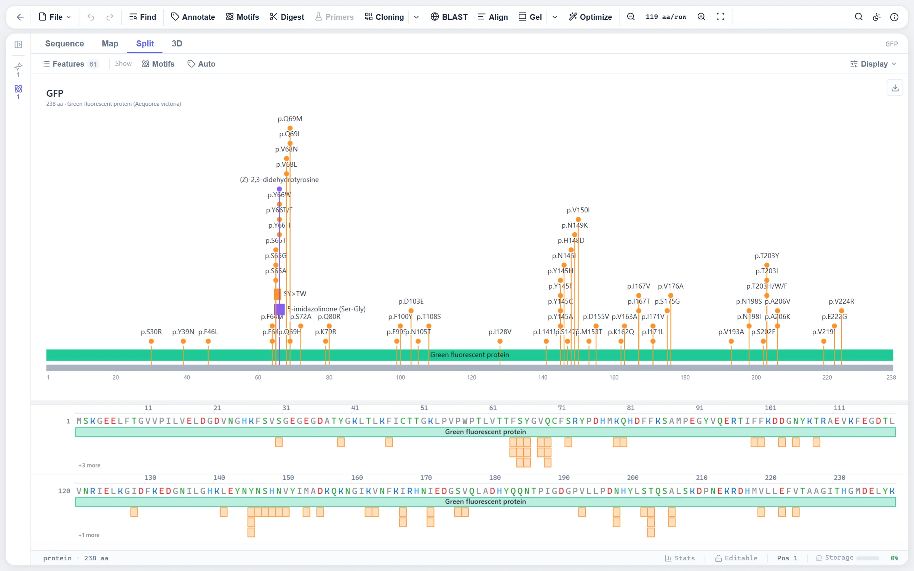Open the Cloning tool

coord(384,17)
